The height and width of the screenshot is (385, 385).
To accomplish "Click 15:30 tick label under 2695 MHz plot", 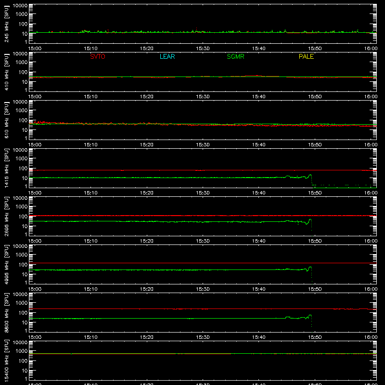I will [x=203, y=241].
